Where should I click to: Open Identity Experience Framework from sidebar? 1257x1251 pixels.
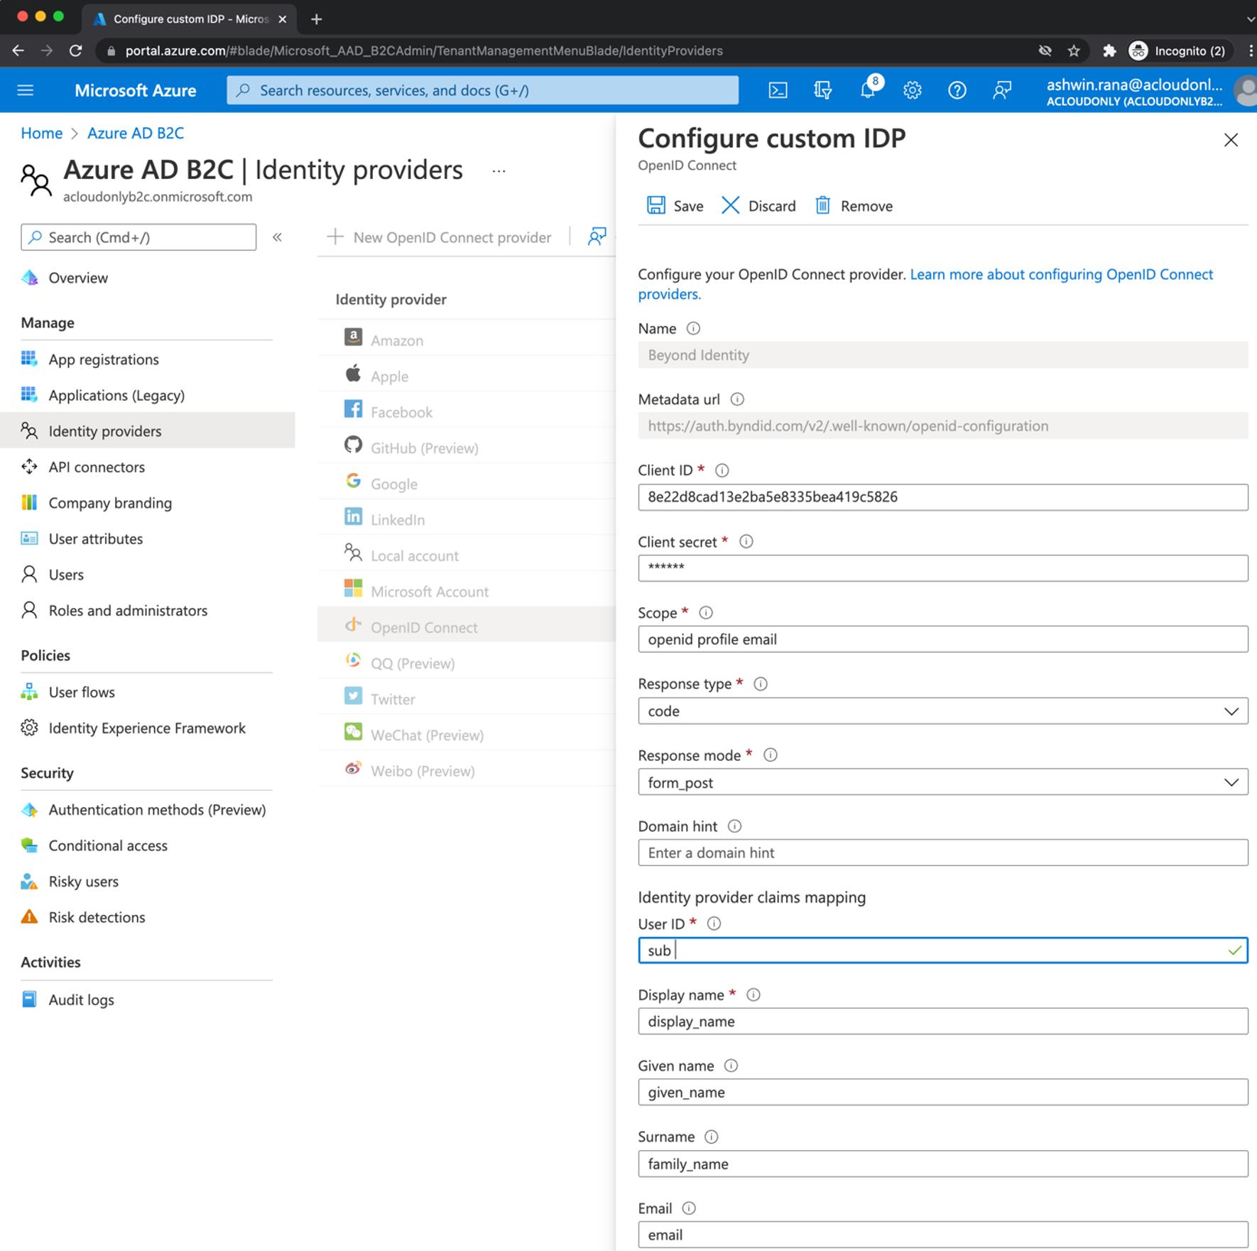click(146, 727)
